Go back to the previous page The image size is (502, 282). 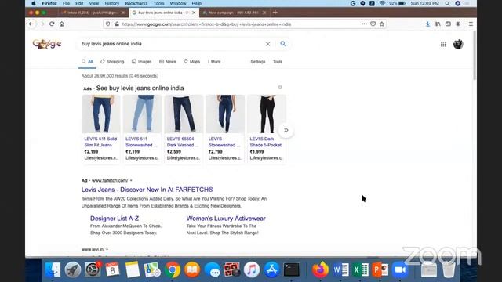pyautogui.click(x=31, y=24)
